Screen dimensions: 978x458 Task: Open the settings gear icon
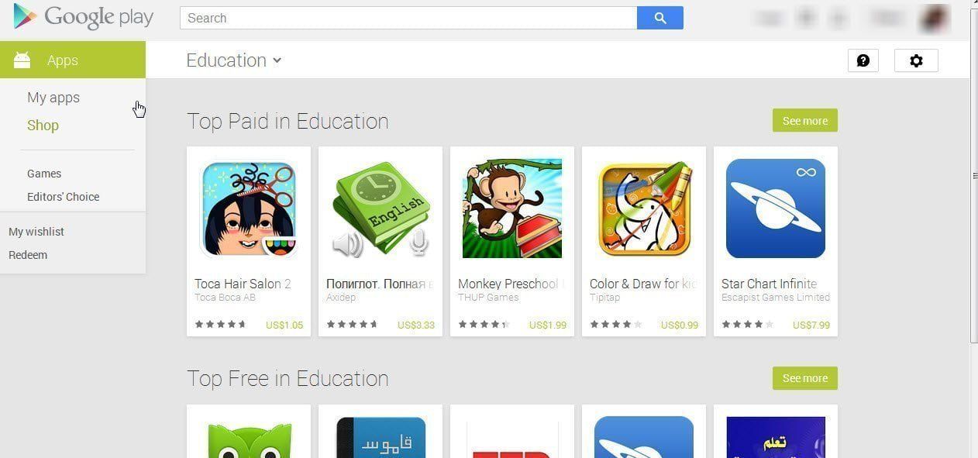click(x=916, y=60)
